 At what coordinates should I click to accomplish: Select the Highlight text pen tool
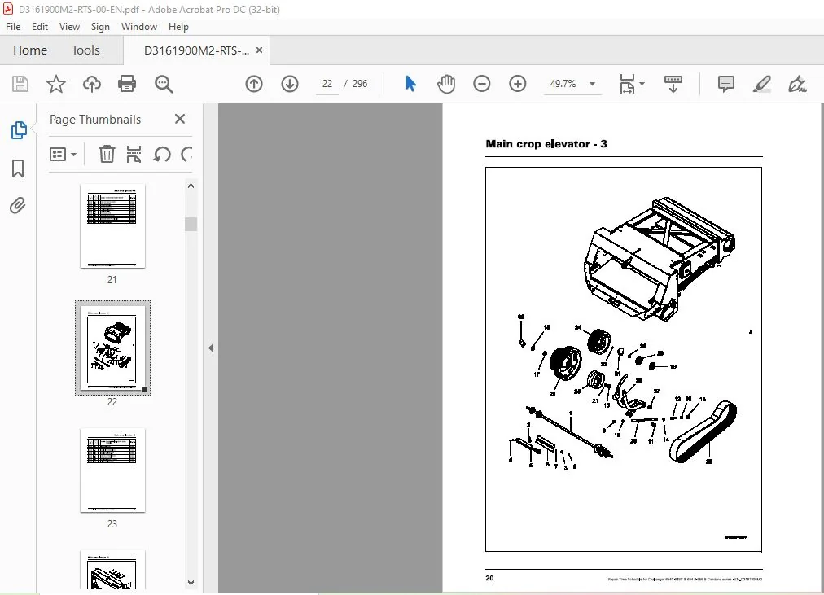[761, 84]
